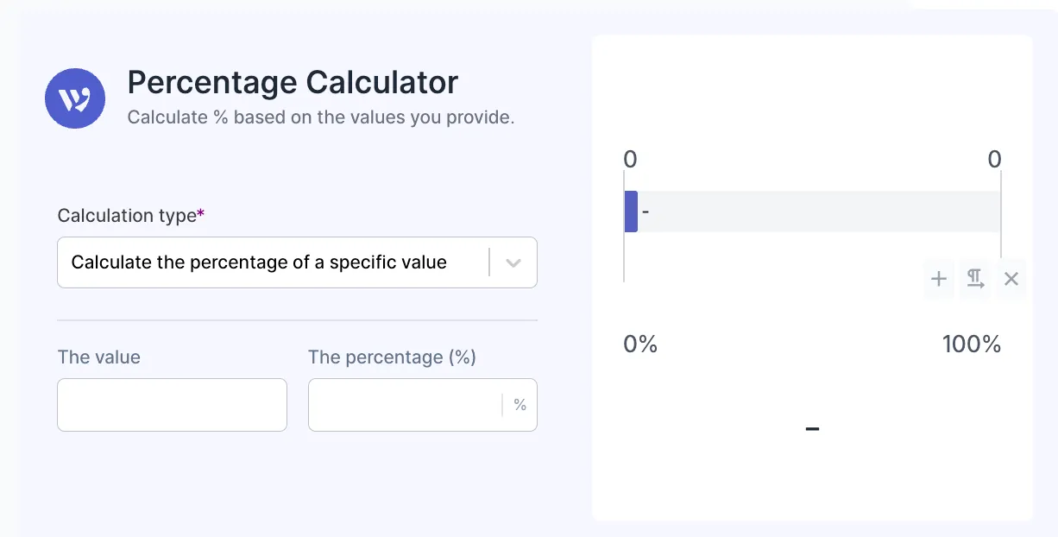Focus The percentage (%) input field
The image size is (1058, 537).
406,404
